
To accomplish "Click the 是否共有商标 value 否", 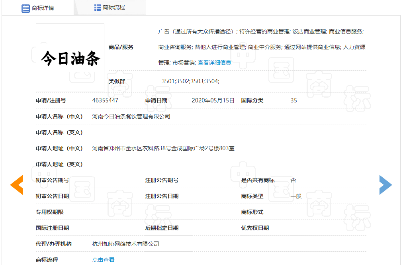I will [293, 180].
